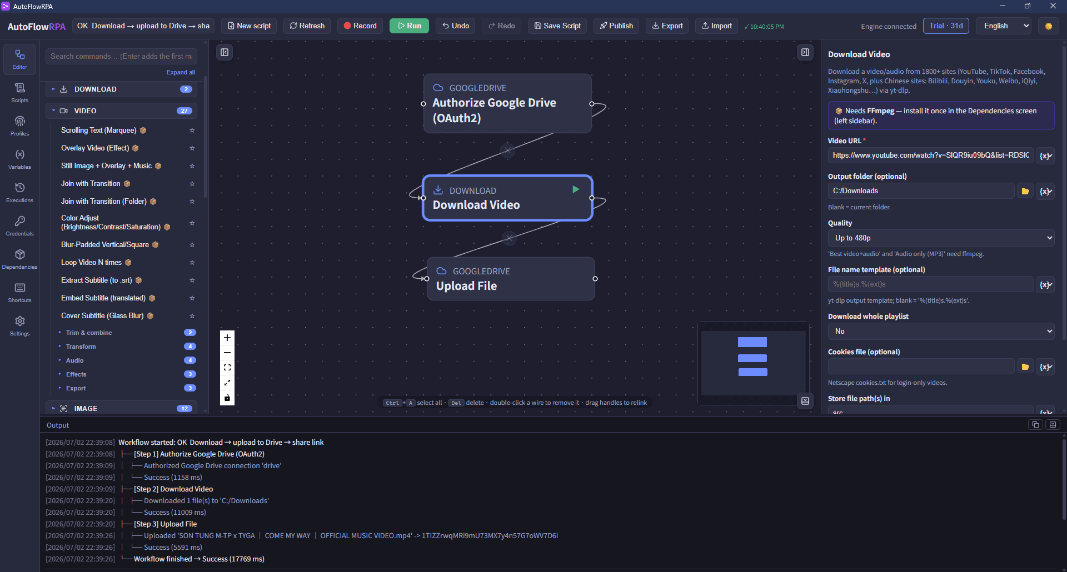Viewport: 1067px width, 572px height.
Task: Click the lock canvas icon
Action: pos(227,398)
